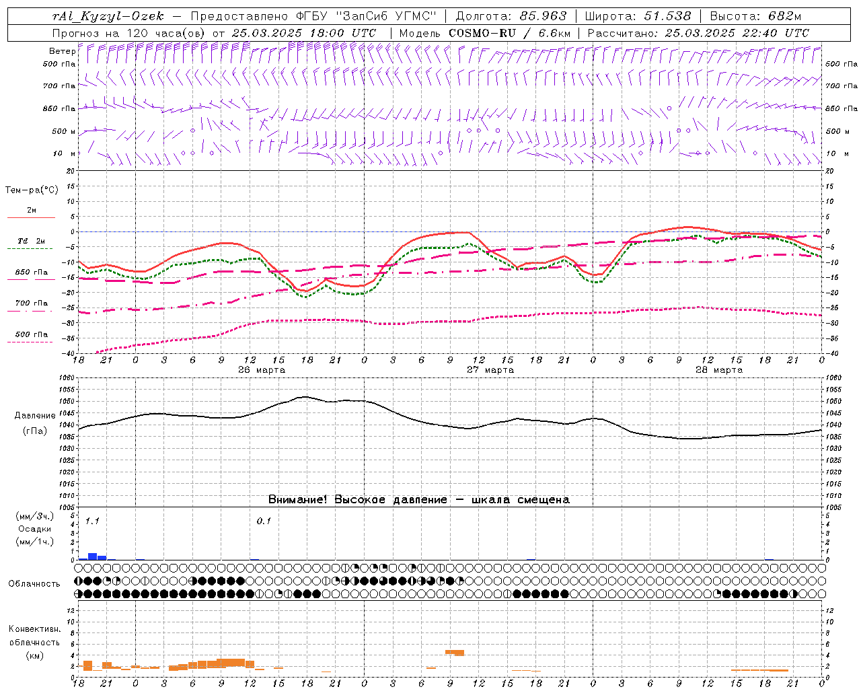Click the 500 гПа temperature legend entry
The height and width of the screenshot is (689, 861).
[32, 334]
